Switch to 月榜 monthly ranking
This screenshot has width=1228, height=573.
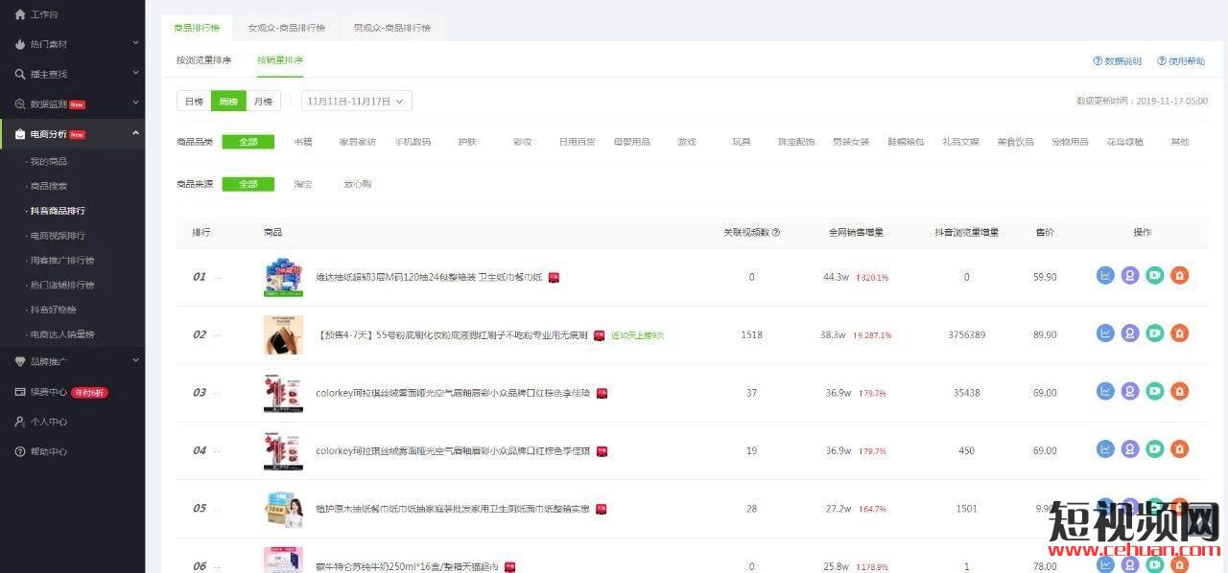tap(263, 101)
